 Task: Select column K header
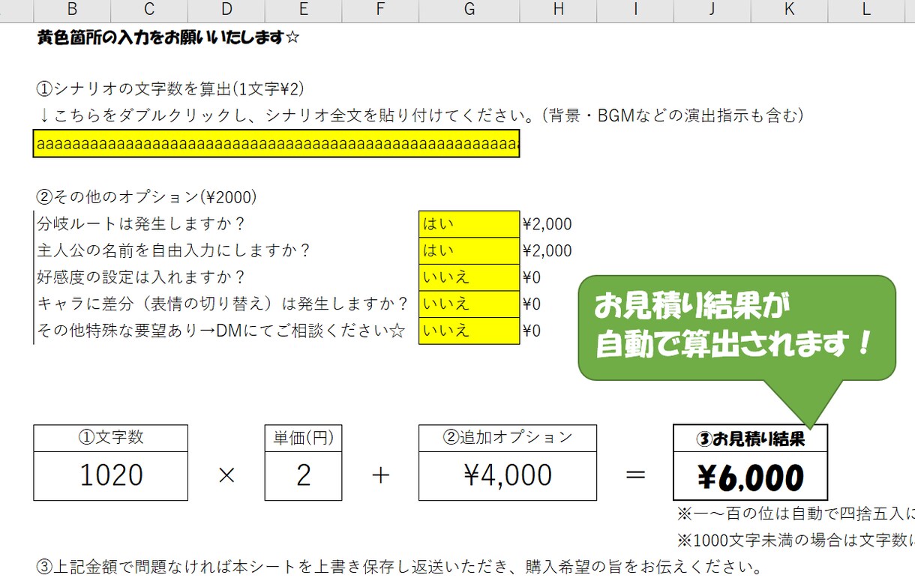(789, 10)
